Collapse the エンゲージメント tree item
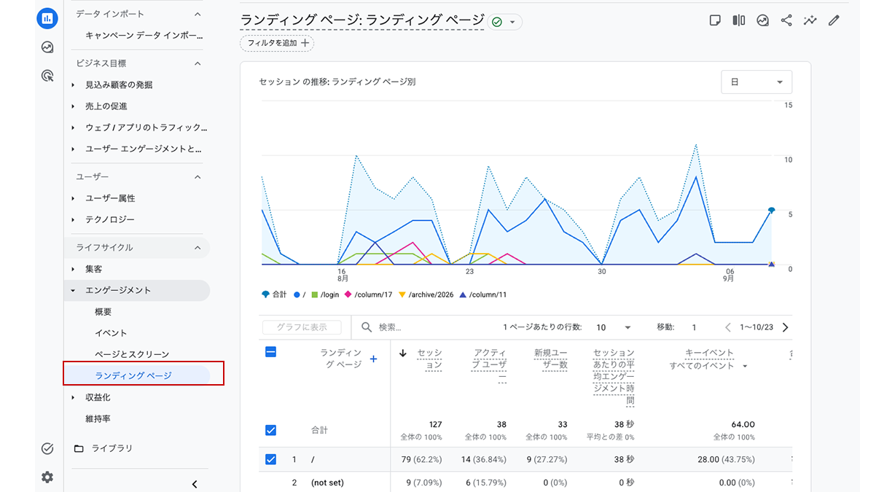895x492 pixels. tap(73, 290)
